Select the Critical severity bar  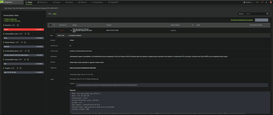pos(24,29)
